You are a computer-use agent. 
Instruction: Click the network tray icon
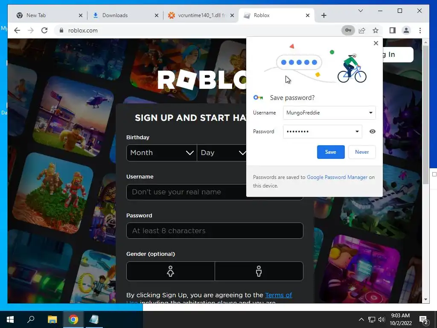pyautogui.click(x=372, y=319)
